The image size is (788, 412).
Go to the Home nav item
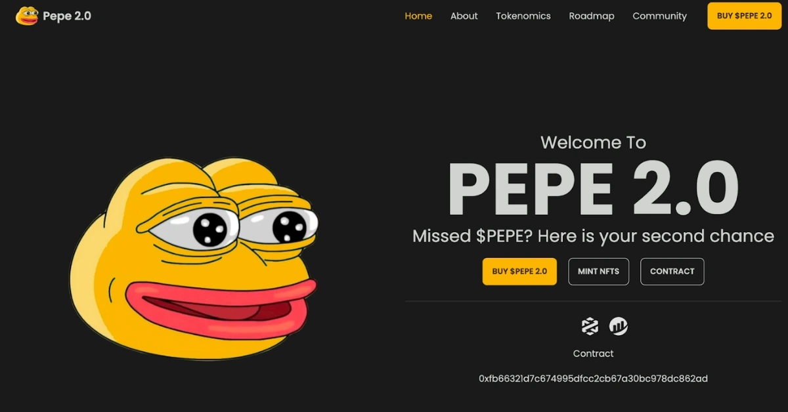pyautogui.click(x=418, y=16)
